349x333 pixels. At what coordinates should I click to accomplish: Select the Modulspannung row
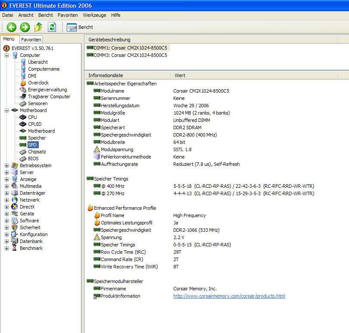point(143,149)
